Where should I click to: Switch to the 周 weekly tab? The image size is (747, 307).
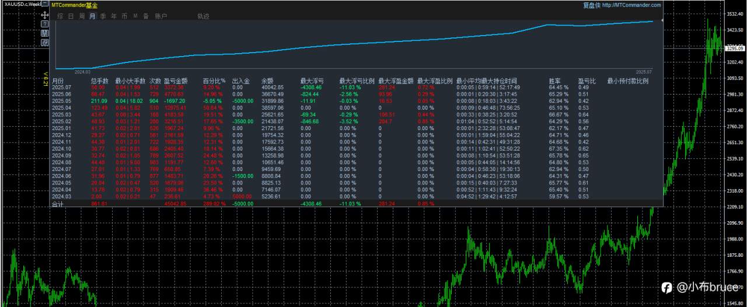pyautogui.click(x=82, y=16)
